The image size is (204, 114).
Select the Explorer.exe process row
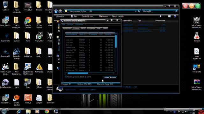90,47
